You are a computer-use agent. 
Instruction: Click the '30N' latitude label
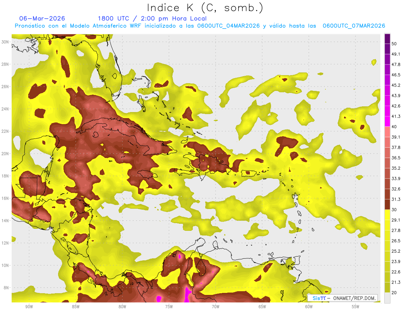pos(5,42)
